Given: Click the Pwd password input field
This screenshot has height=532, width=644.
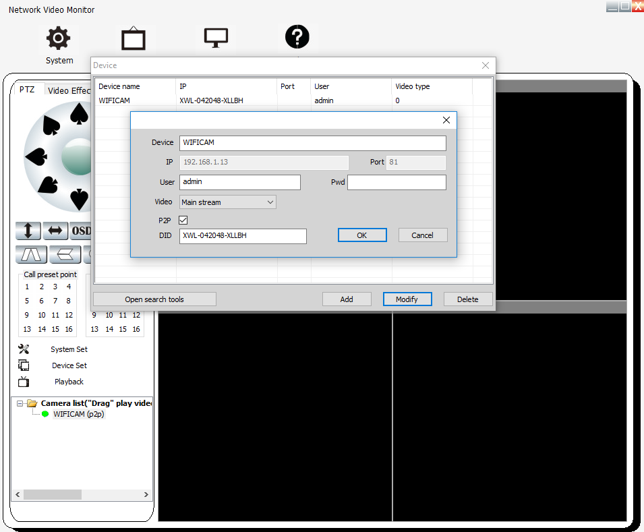Looking at the screenshot, I should [397, 182].
